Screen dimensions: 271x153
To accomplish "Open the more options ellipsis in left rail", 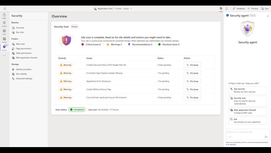I will (x=4, y=56).
